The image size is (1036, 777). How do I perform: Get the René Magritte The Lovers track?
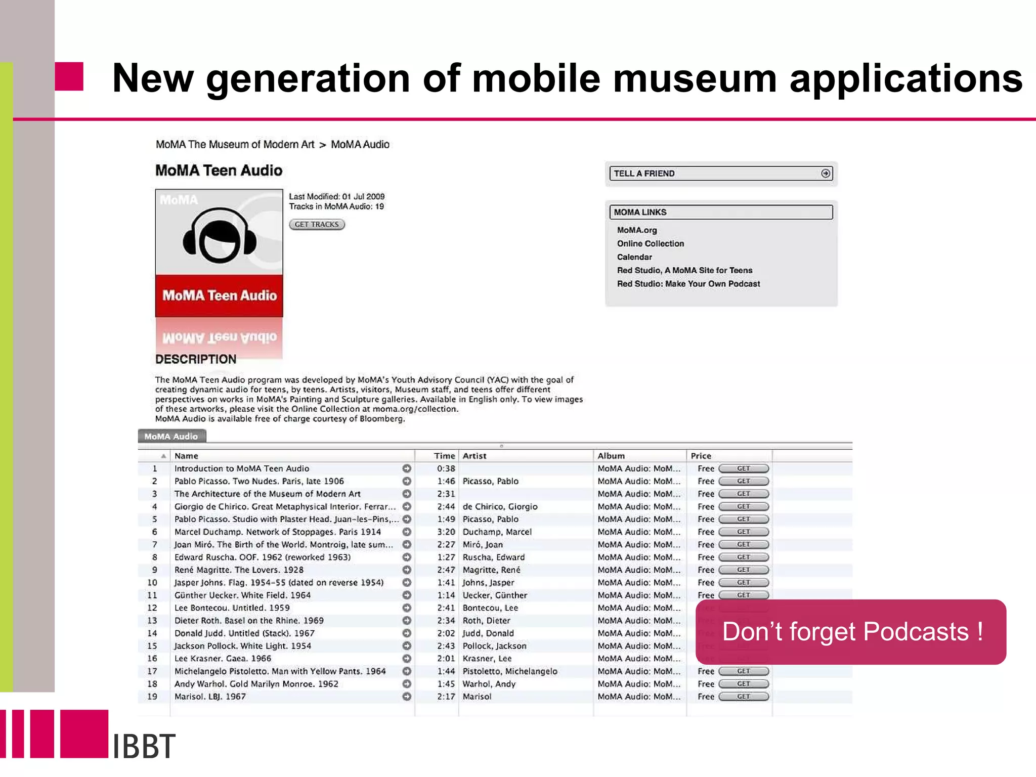point(744,570)
